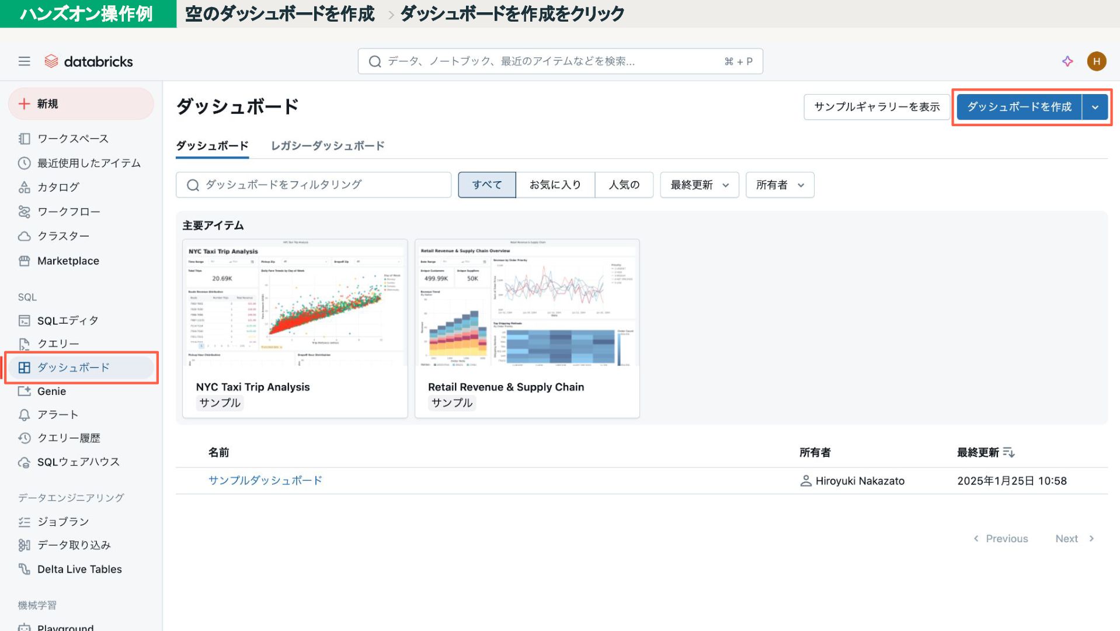
Task: Click the Workflows icon in sidebar
Action: 24,212
